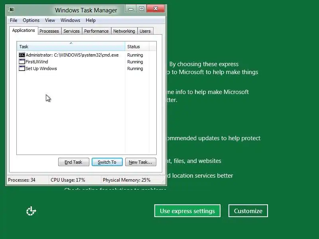Open the Options menu
Screen dimensions: 319x239
[31, 20]
